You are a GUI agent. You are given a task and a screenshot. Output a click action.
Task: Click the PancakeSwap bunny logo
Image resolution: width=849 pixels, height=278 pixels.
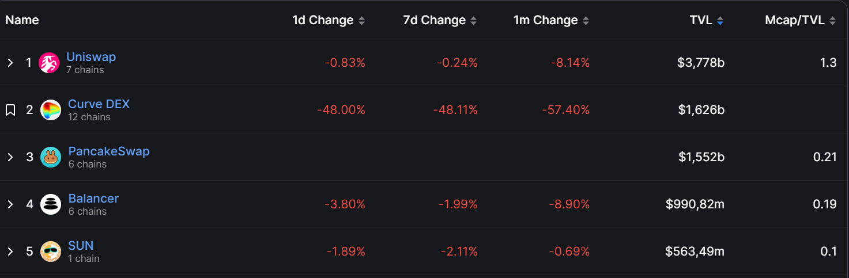click(x=51, y=157)
